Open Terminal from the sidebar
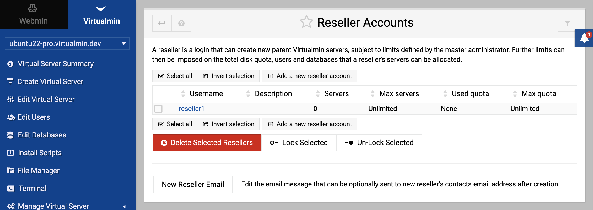The image size is (593, 210). [32, 188]
